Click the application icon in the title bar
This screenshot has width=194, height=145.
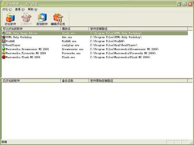[x=3, y=4]
